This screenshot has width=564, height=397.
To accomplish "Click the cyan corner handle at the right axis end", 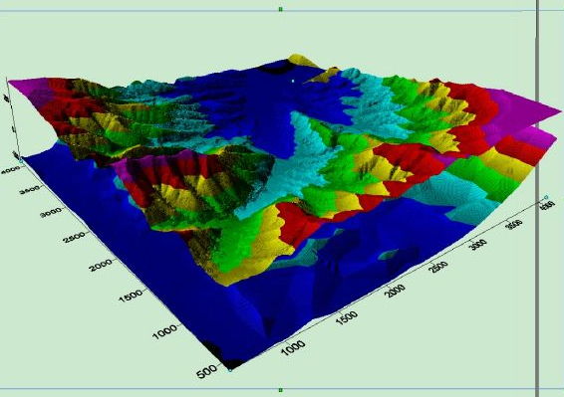I will (546, 197).
